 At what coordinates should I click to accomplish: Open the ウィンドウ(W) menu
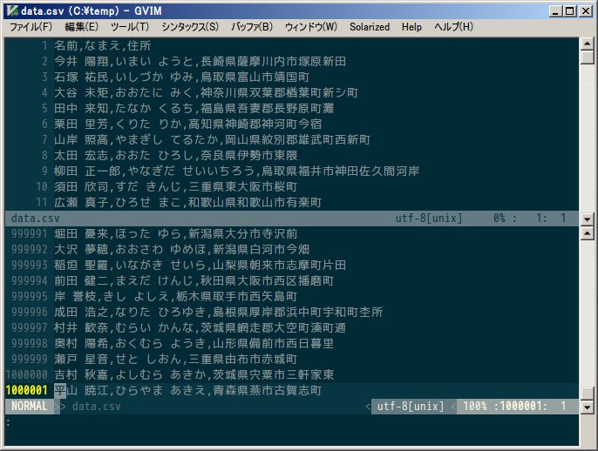311,27
